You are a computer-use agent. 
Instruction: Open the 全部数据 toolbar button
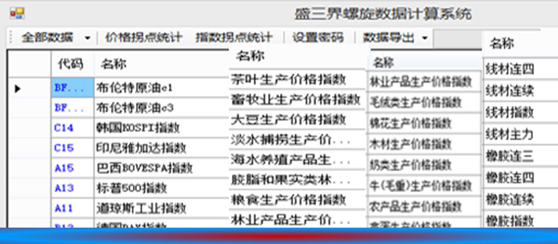[47, 37]
